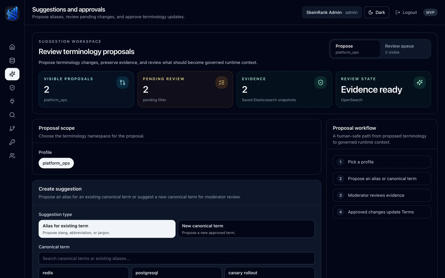The height and width of the screenshot is (278, 445).
Task: Open the git branch sidebar icon
Action: click(x=12, y=128)
